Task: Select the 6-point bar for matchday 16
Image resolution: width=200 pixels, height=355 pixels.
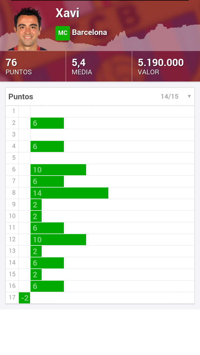Action: (47, 286)
